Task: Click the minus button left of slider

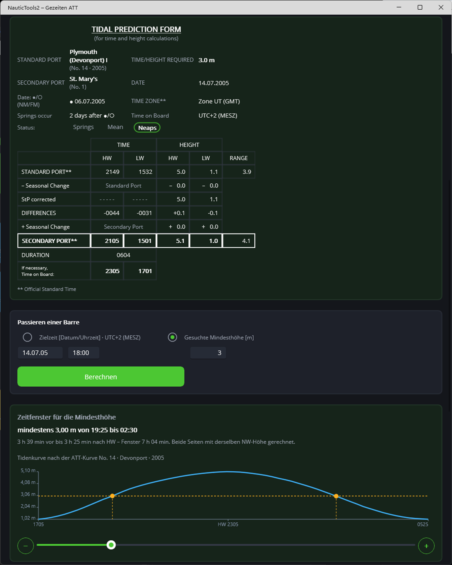Action: point(26,546)
